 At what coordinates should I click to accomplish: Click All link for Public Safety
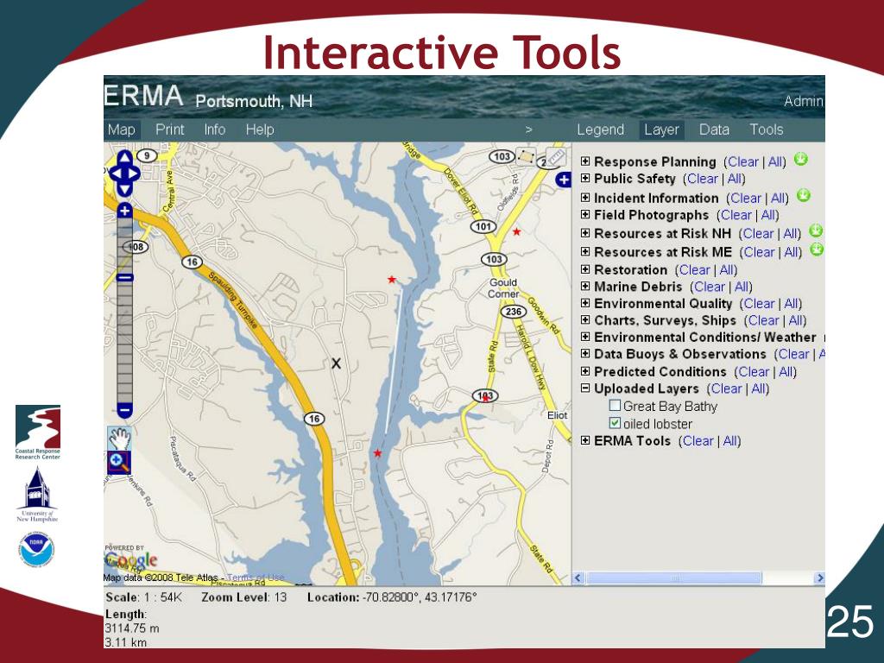point(734,179)
